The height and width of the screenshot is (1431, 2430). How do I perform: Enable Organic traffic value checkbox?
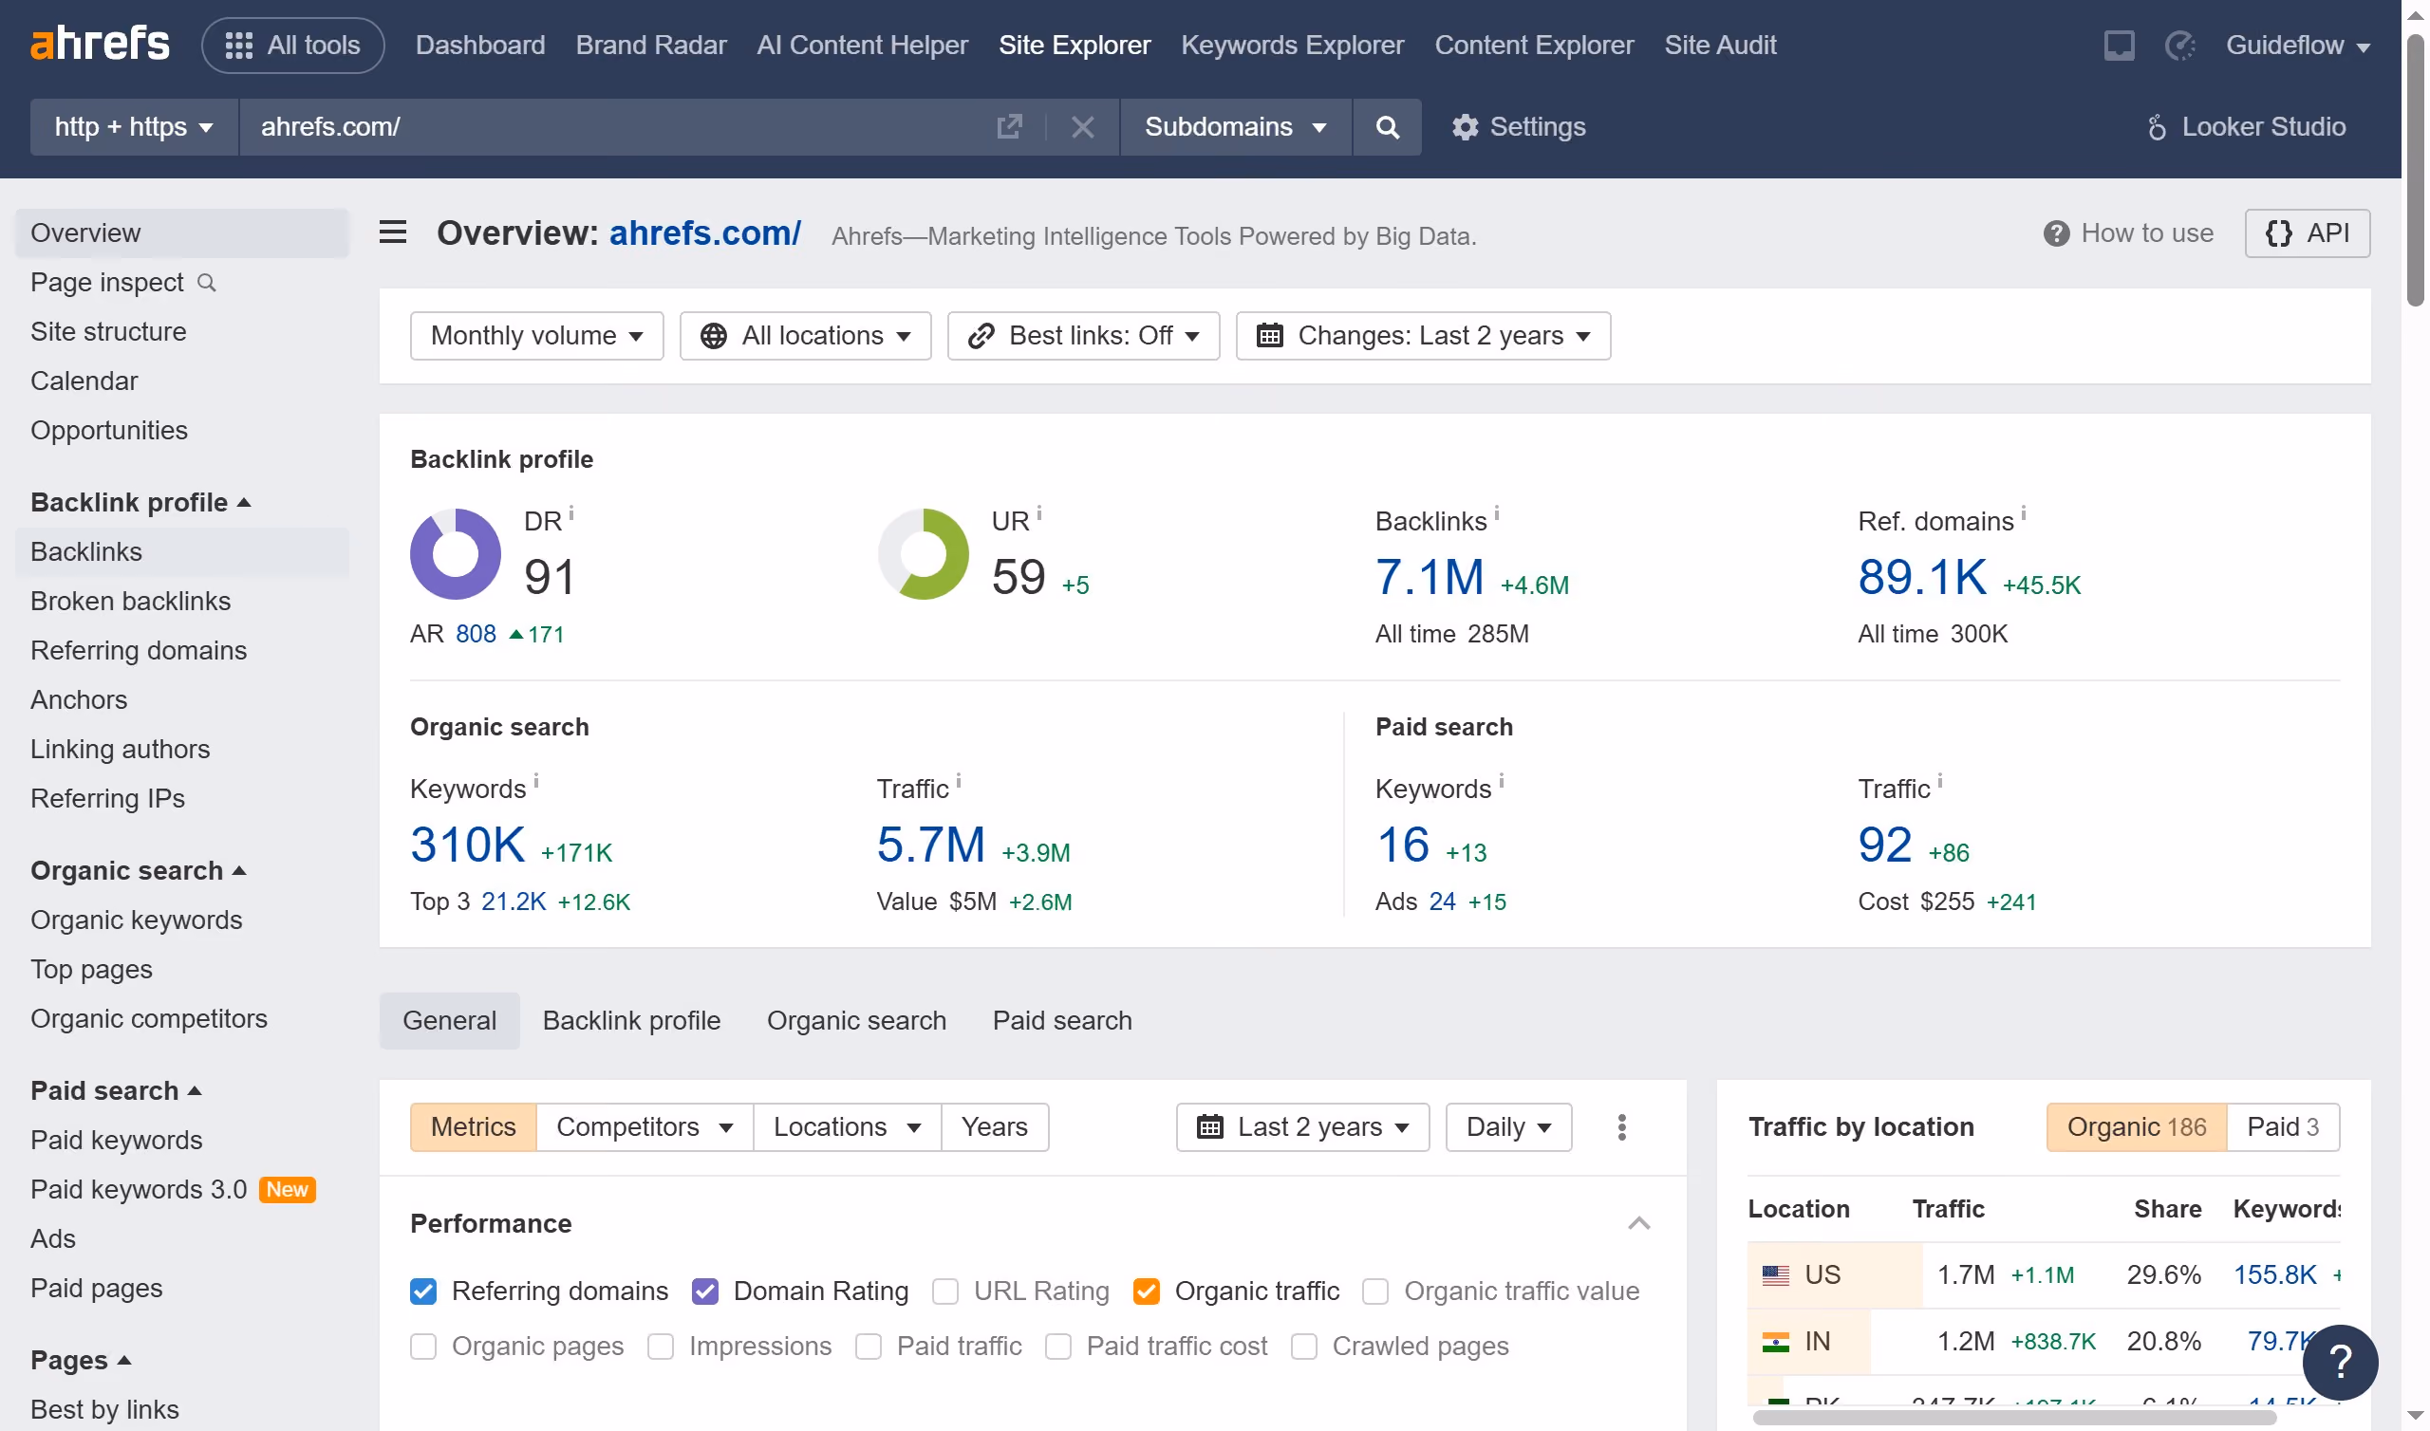[1375, 1292]
